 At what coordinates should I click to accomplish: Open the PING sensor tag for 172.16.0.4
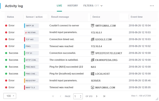(32, 46)
